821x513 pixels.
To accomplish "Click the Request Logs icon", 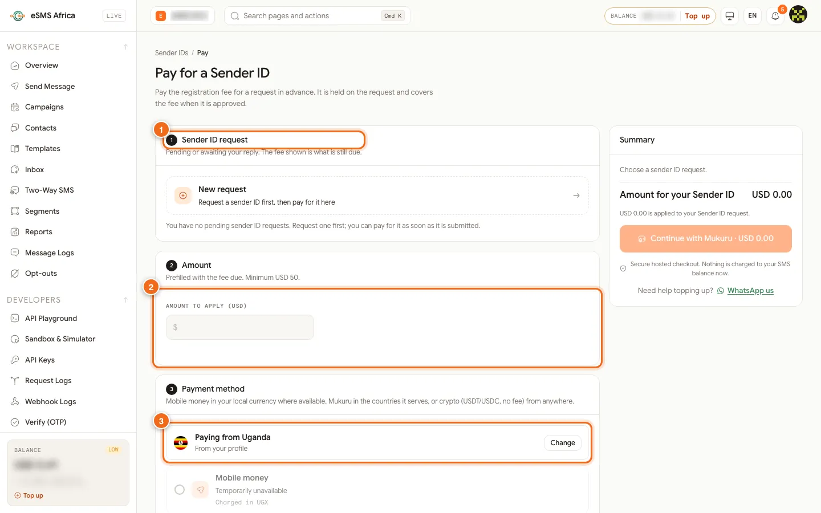I will coord(15,381).
